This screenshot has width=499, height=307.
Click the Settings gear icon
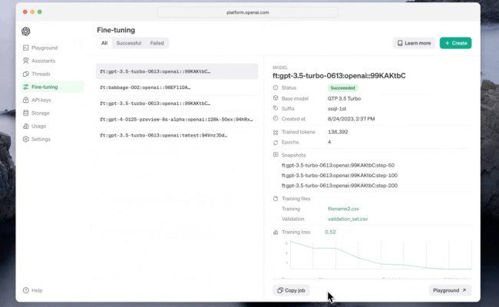(x=26, y=139)
